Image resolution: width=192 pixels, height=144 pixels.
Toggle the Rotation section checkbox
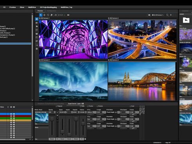(97, 106)
